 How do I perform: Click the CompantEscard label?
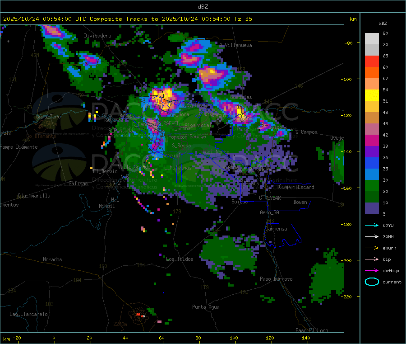(x=296, y=187)
